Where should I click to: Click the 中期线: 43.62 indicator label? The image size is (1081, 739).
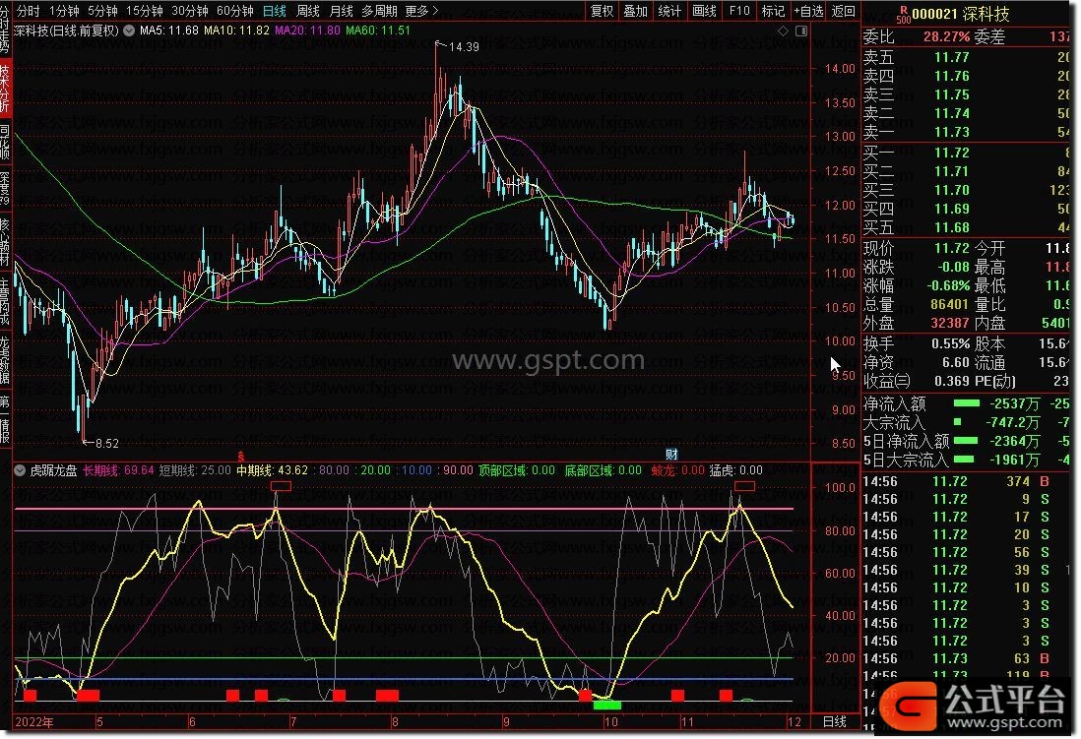pos(272,470)
